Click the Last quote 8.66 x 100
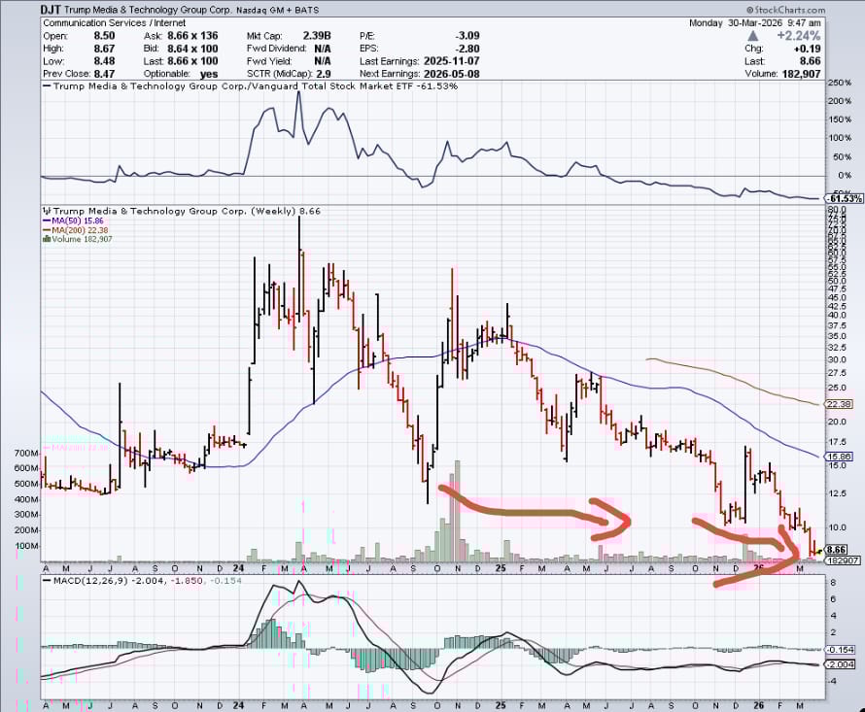This screenshot has width=865, height=712. [x=192, y=61]
